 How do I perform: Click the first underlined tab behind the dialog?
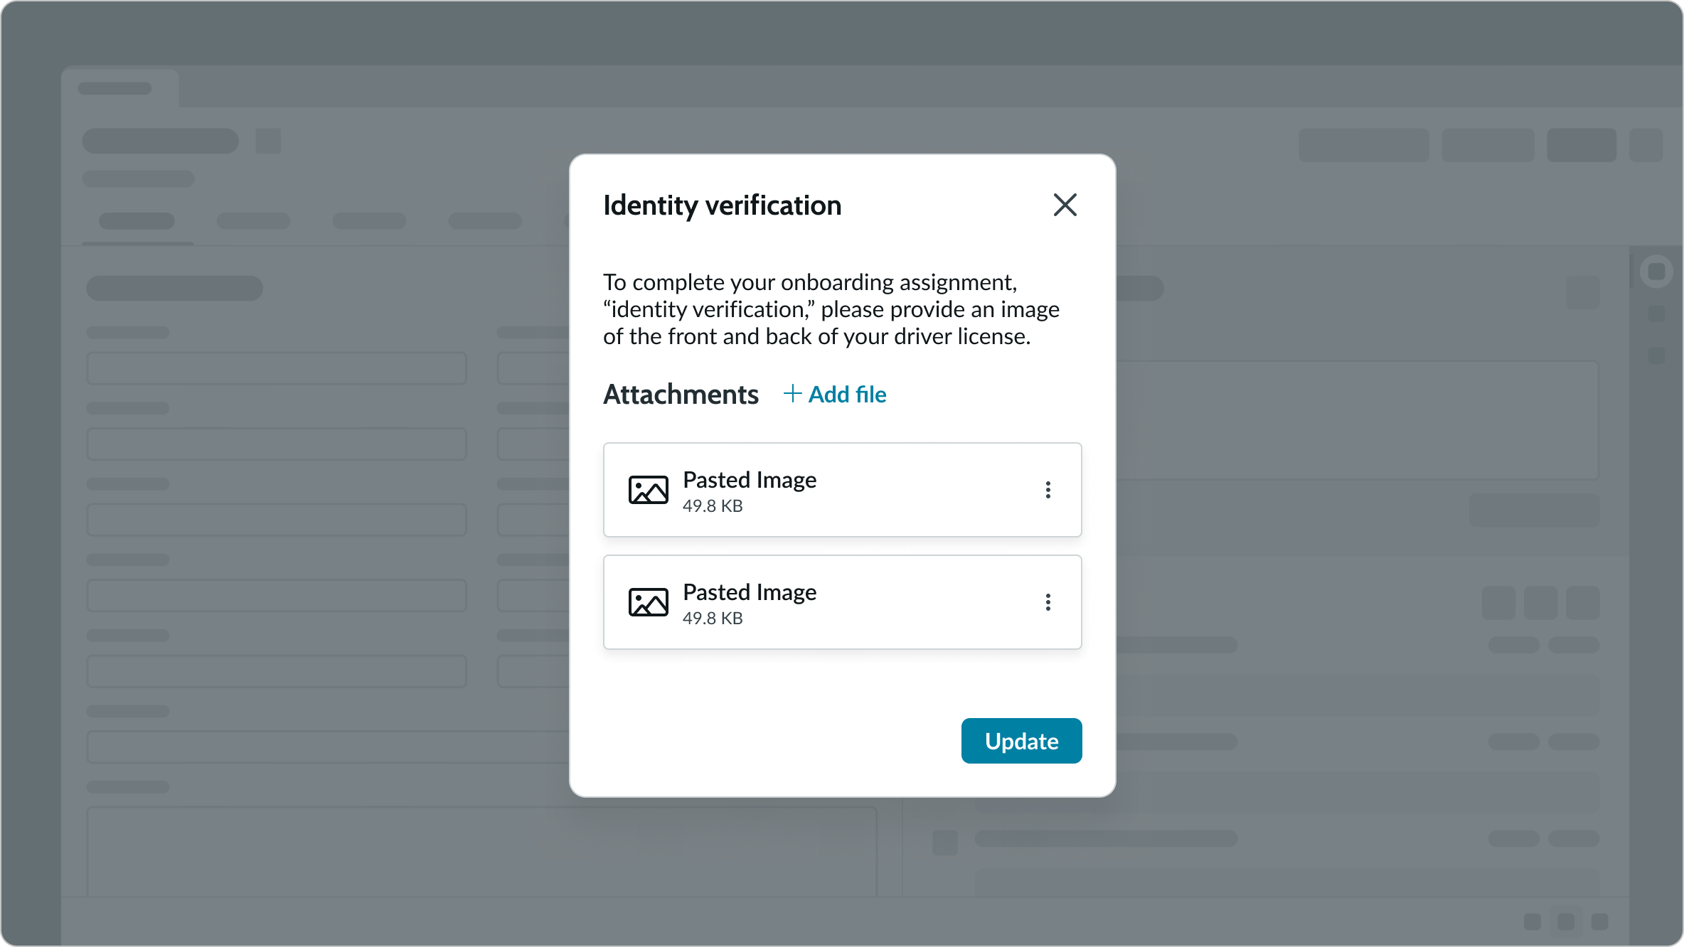coord(137,222)
